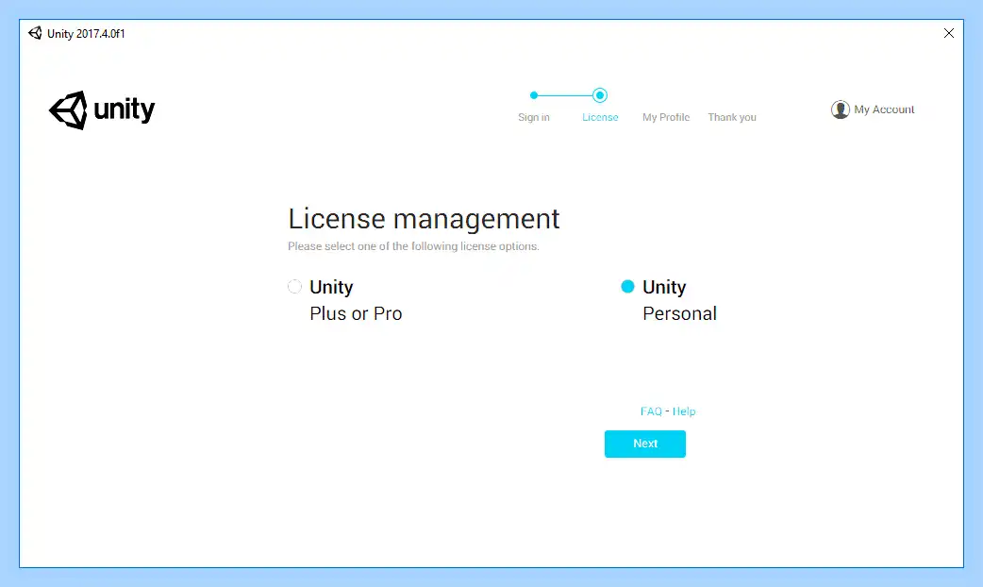Switch to the License step label

(600, 117)
